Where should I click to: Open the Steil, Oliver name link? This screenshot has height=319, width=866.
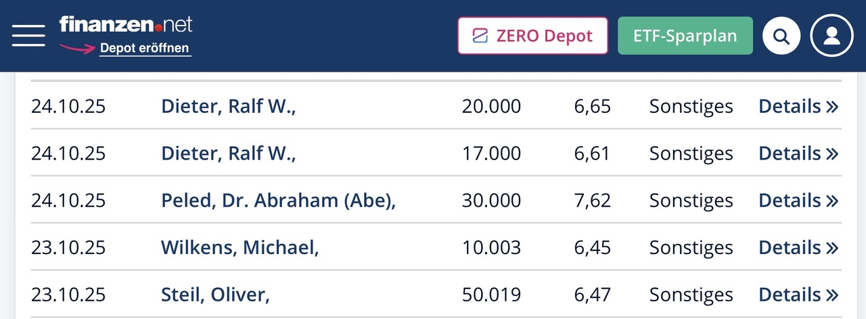click(x=215, y=295)
